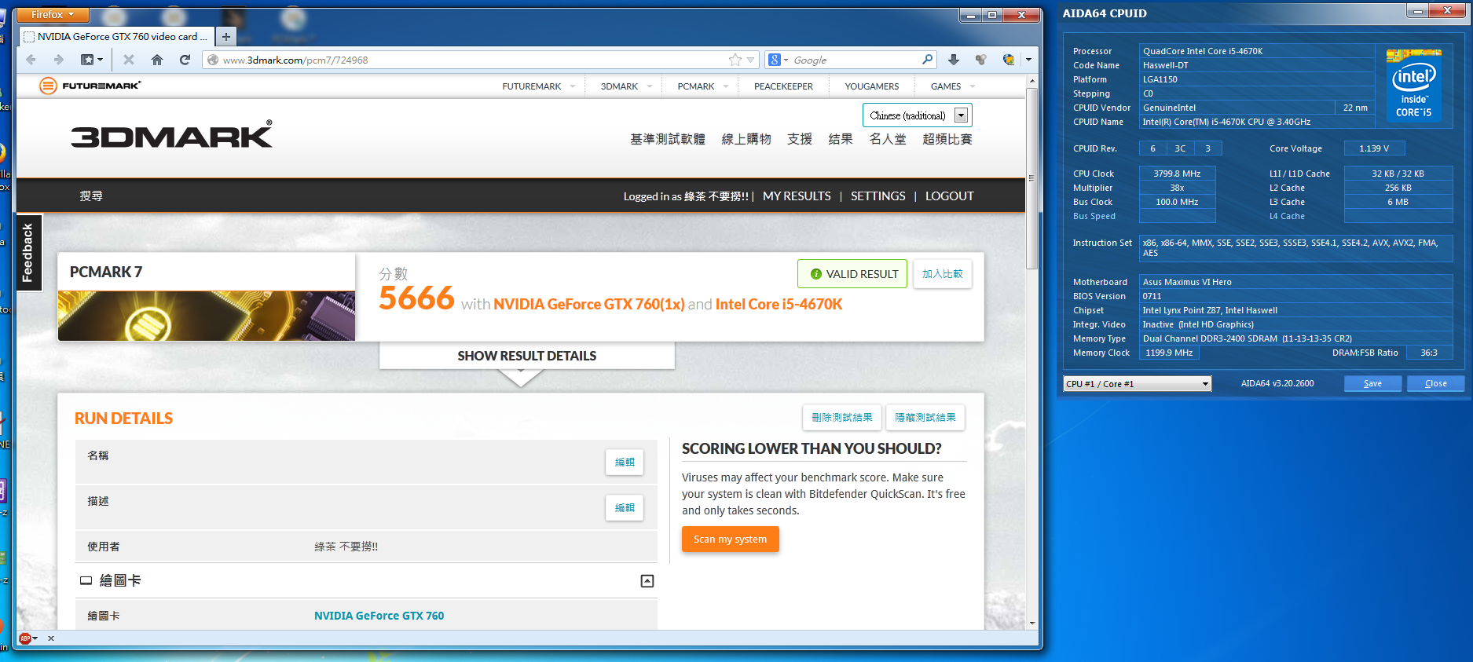The width and height of the screenshot is (1473, 662).
Task: Open the add-on icon dropdown arrow
Action: pyautogui.click(x=1028, y=60)
